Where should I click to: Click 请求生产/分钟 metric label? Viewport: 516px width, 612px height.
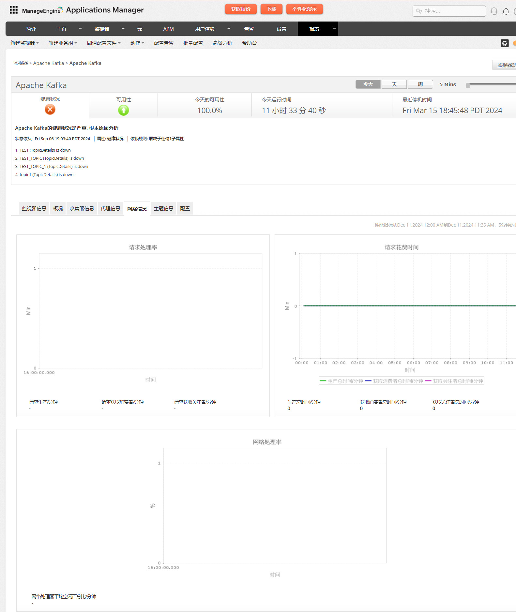click(x=43, y=402)
